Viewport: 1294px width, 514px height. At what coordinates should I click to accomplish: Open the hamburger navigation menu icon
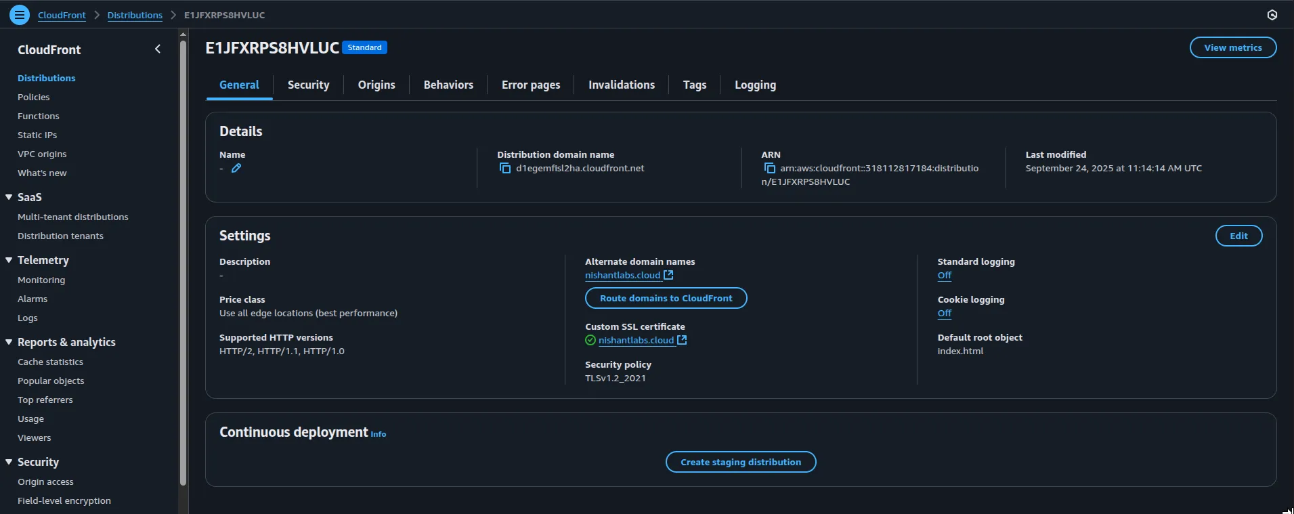(x=20, y=14)
